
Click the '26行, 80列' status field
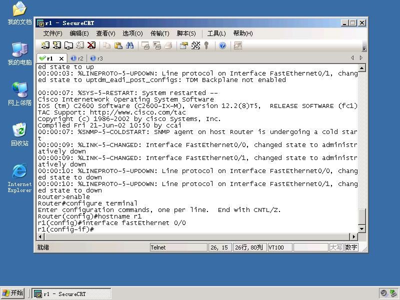[x=249, y=247]
